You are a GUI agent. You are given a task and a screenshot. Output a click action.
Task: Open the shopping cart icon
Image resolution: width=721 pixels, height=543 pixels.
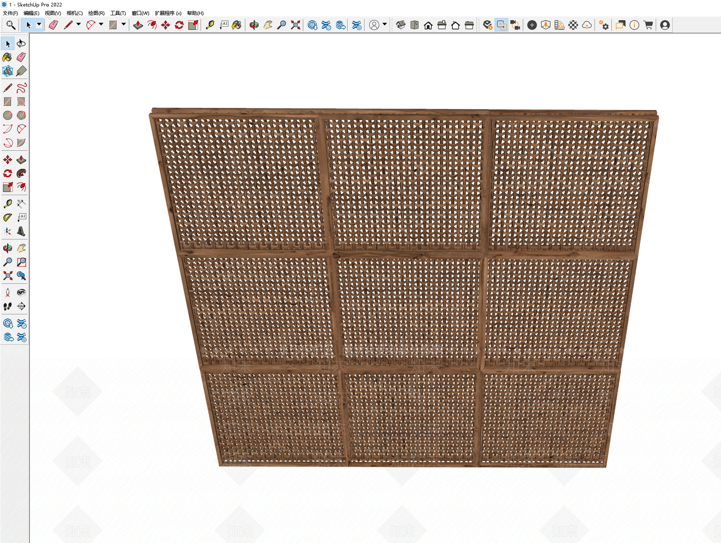click(648, 25)
